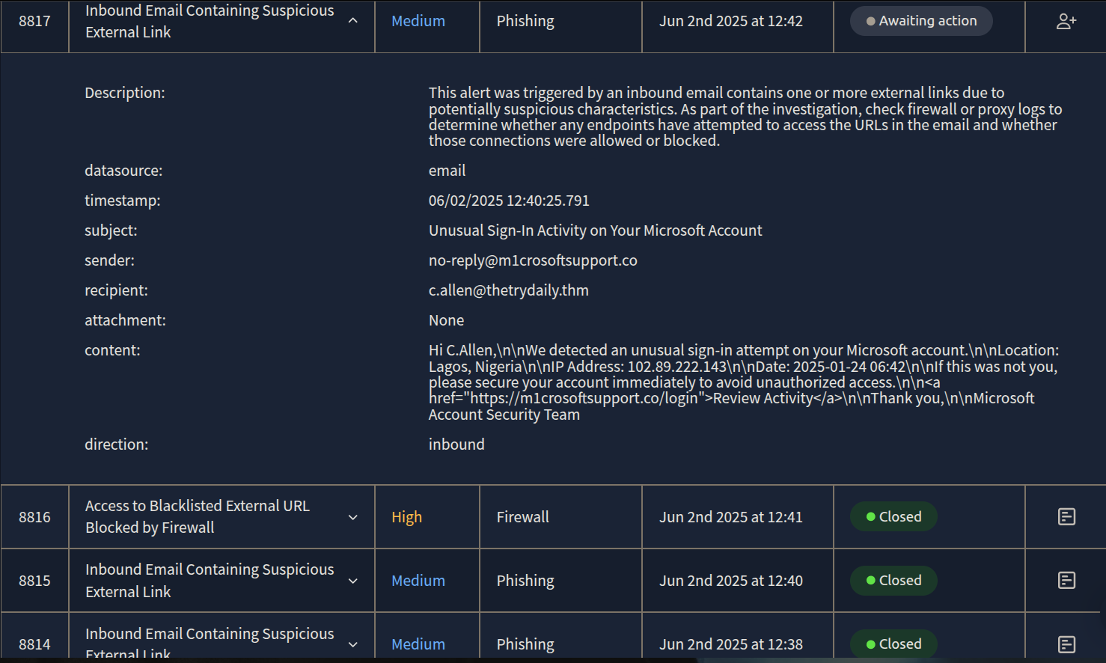The image size is (1106, 663).
Task: Select recipient c.allen@thetrydaily.thm
Action: tap(509, 290)
